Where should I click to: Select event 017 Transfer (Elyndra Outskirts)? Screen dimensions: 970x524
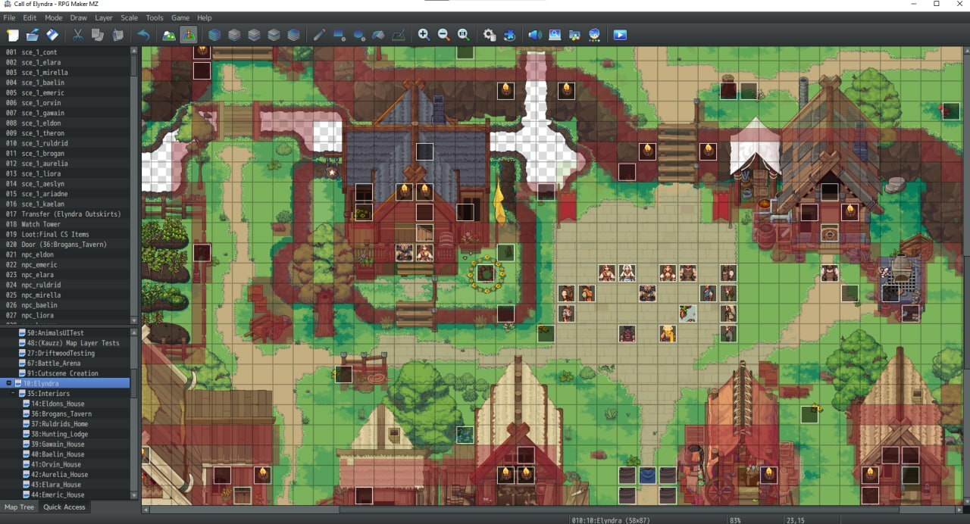click(71, 214)
